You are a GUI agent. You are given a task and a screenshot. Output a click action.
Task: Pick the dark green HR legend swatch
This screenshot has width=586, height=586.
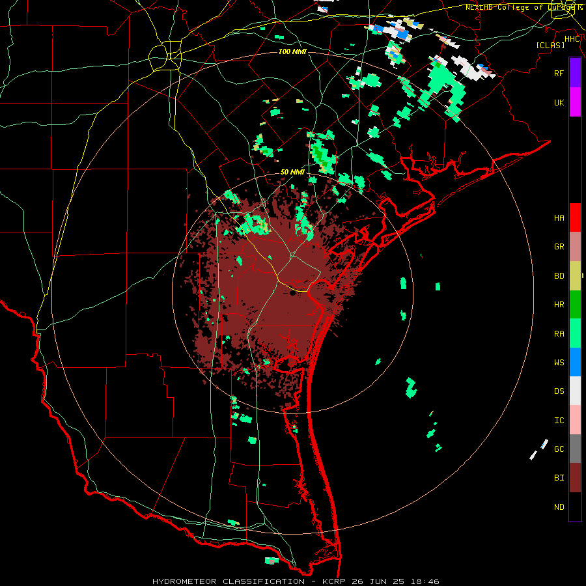[575, 305]
